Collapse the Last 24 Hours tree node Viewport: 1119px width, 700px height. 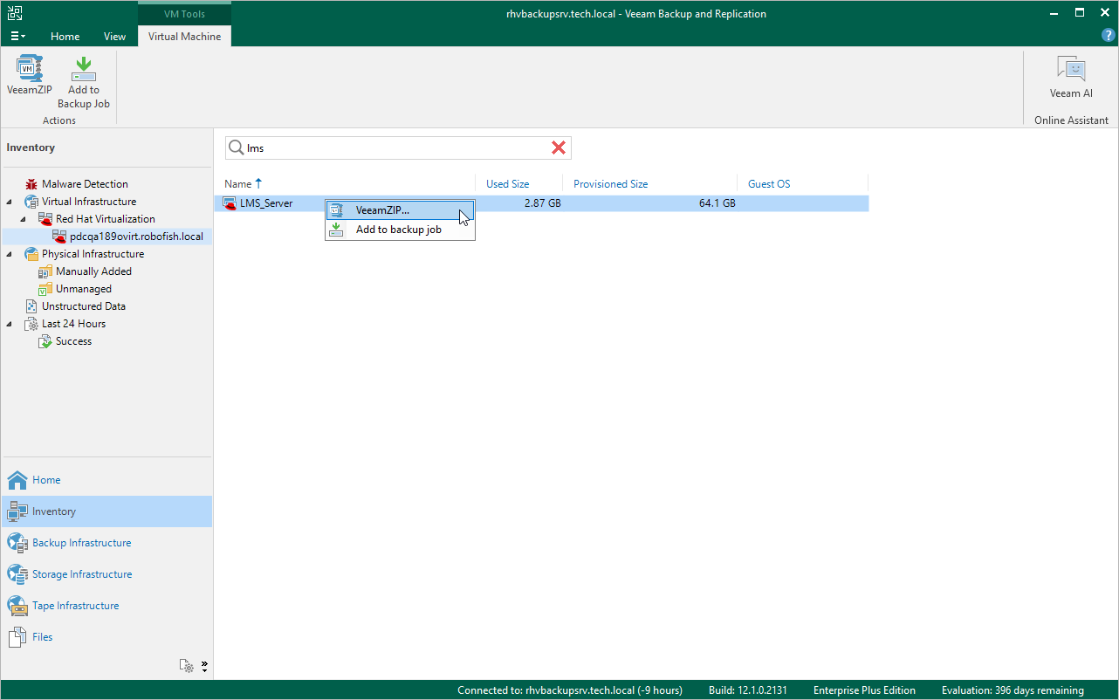click(x=10, y=324)
